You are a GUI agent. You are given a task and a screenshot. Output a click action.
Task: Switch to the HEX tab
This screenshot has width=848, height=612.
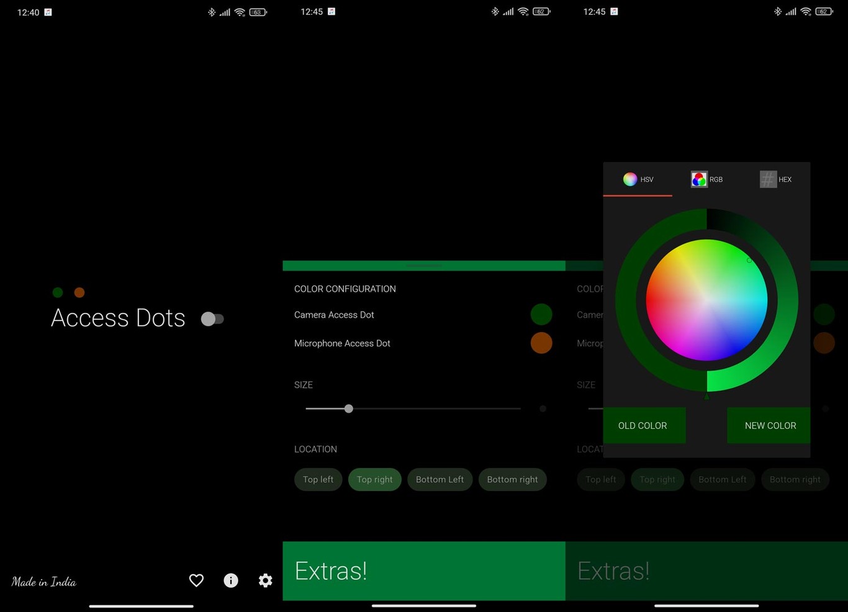tap(776, 179)
